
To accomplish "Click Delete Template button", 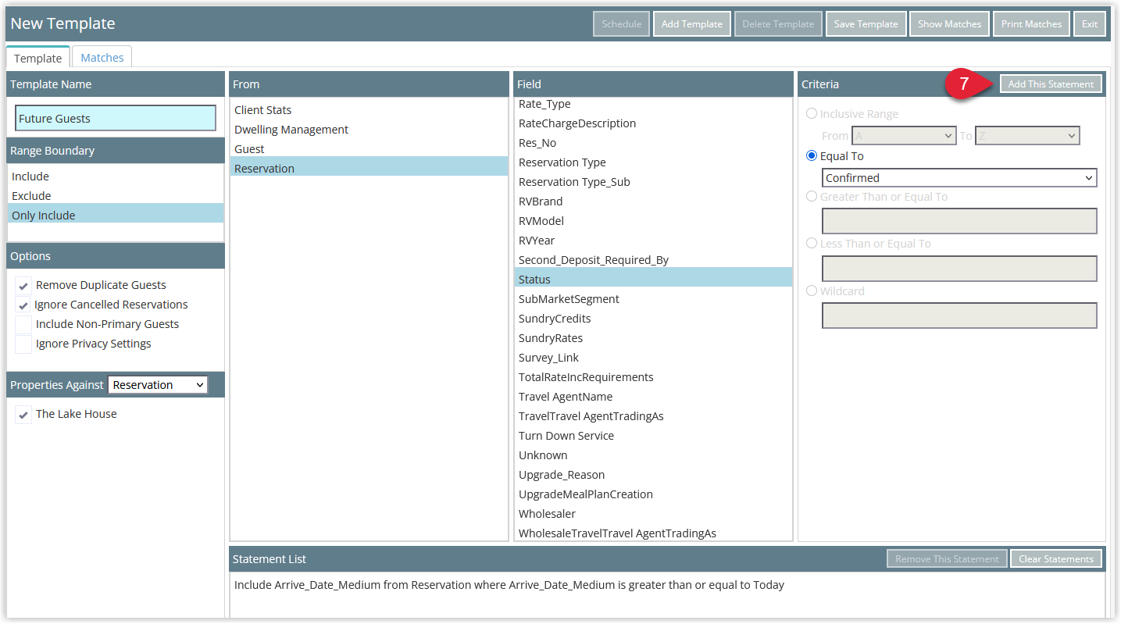I will tap(778, 24).
